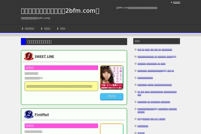Open the middle item in navigation bar
Image resolution: width=201 pixels, height=134 pixels.
click(x=46, y=28)
